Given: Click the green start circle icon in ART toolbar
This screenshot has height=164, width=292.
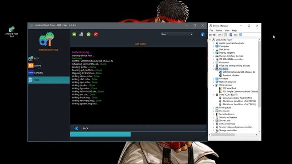Looking at the screenshot, I should click(x=89, y=34).
